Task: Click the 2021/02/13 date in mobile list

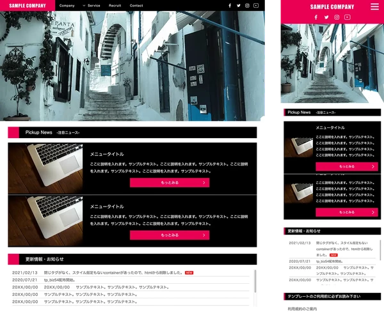Action: [x=300, y=243]
